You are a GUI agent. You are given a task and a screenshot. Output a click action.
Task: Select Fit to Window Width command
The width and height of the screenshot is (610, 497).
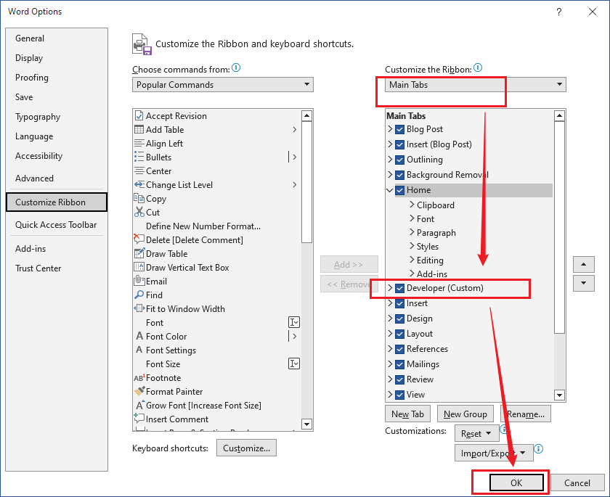pyautogui.click(x=216, y=309)
